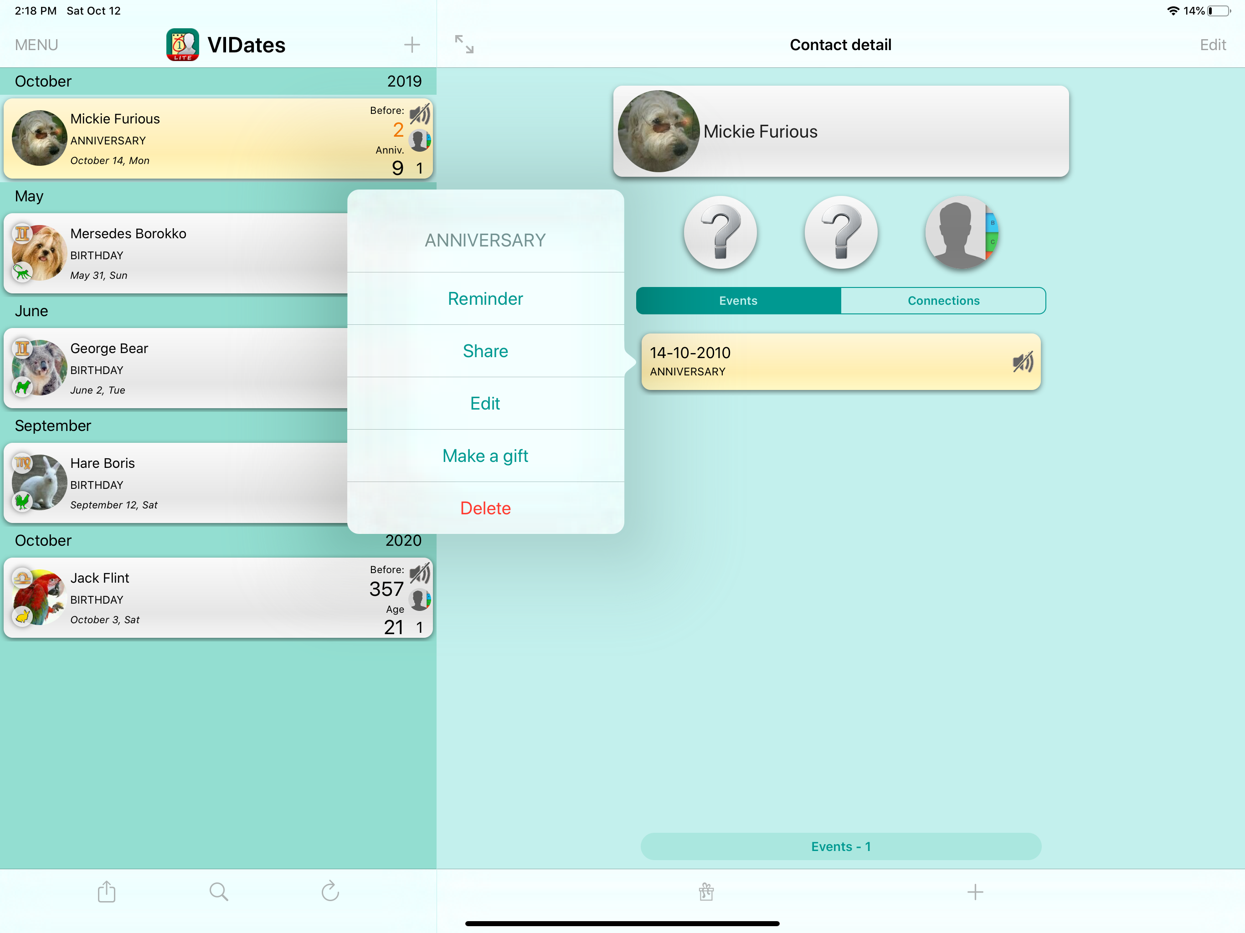Toggle fullscreen expand arrows icon
1245x933 pixels.
464,45
